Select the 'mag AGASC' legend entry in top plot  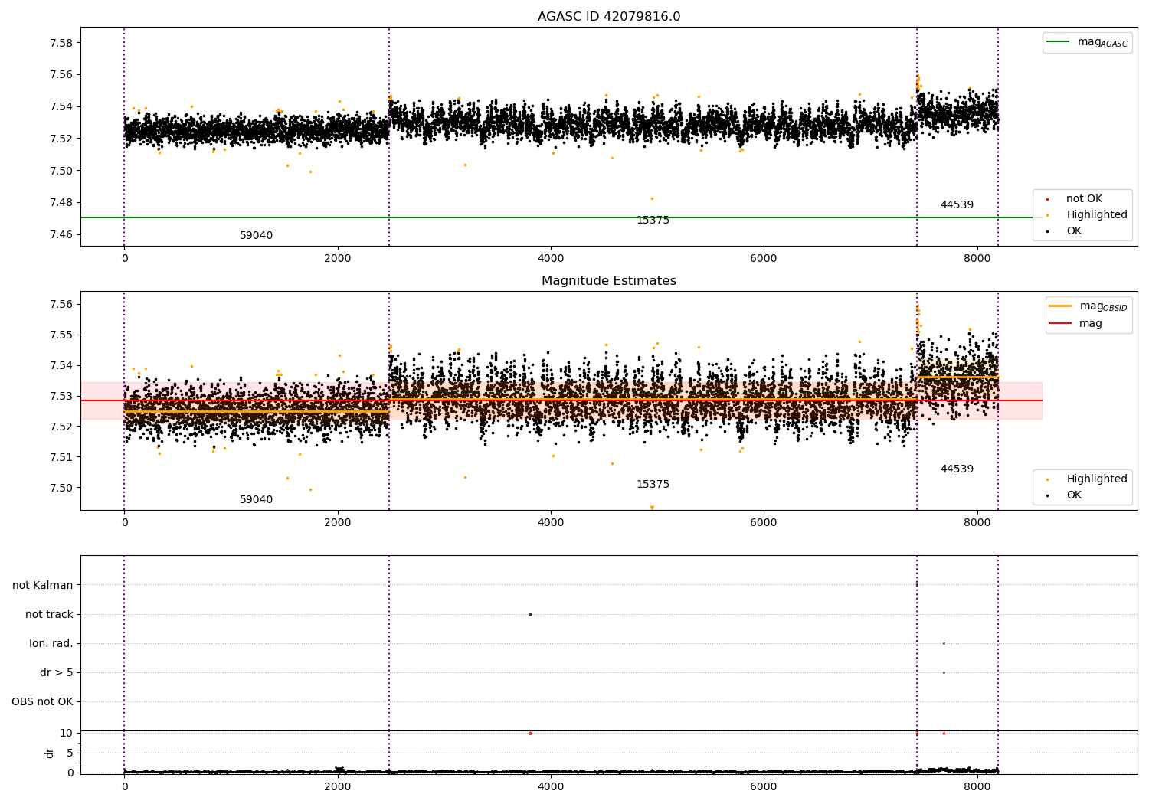pyautogui.click(x=1088, y=42)
